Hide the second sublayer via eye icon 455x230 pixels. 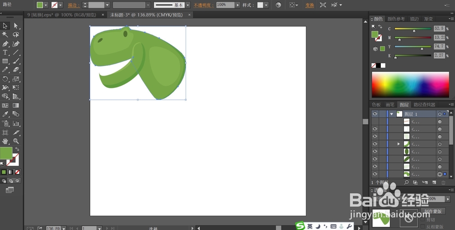click(375, 129)
